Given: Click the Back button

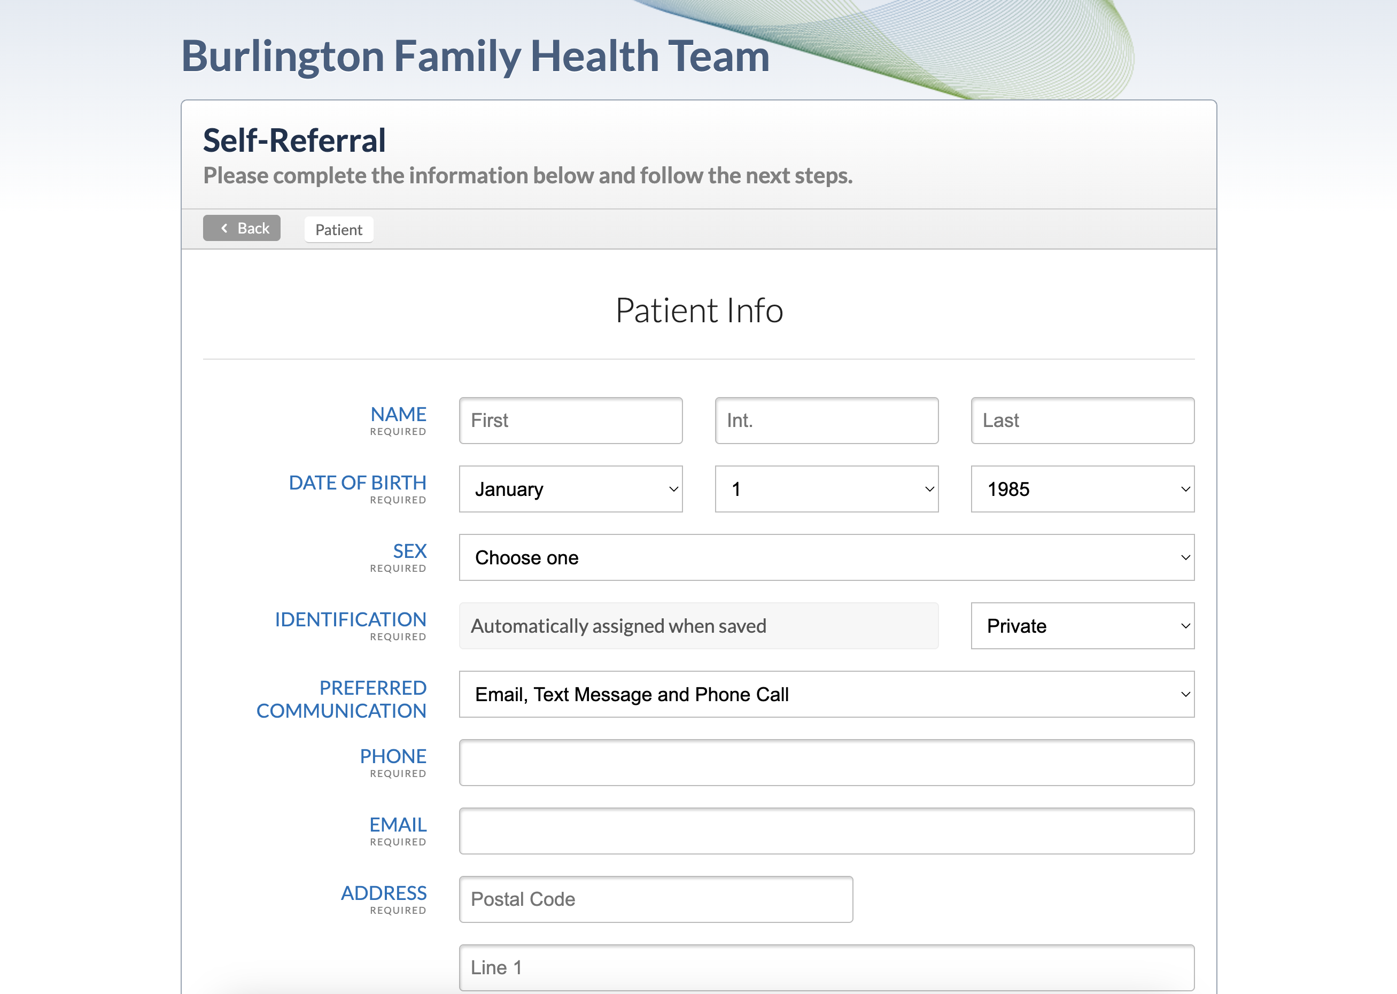Looking at the screenshot, I should click(x=242, y=228).
